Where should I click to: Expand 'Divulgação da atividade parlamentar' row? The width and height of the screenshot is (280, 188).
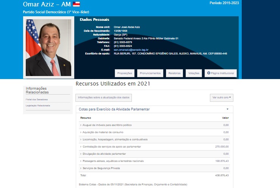click(x=104, y=154)
